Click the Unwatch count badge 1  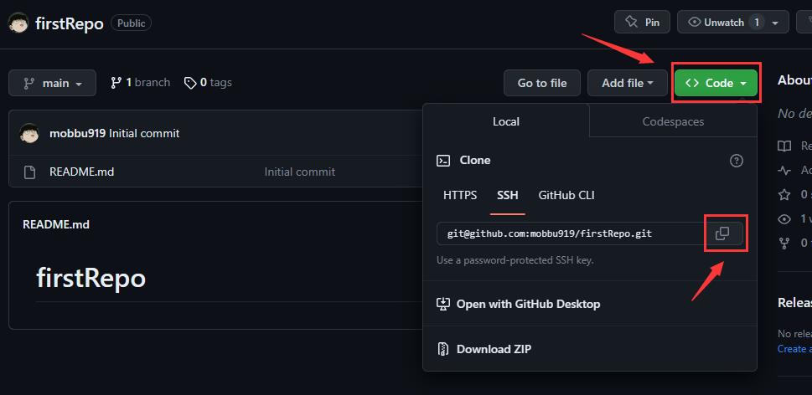(x=757, y=23)
